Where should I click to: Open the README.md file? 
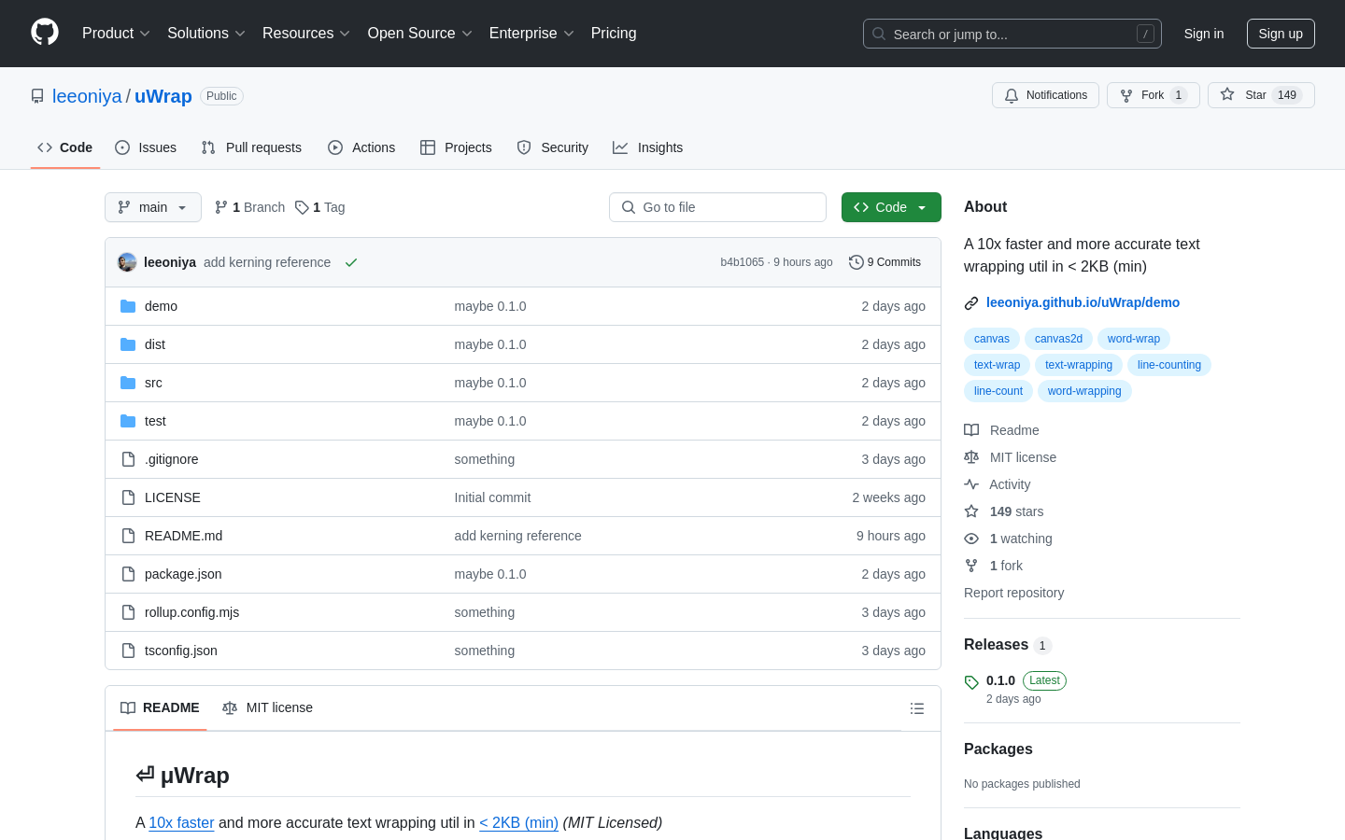tap(183, 536)
